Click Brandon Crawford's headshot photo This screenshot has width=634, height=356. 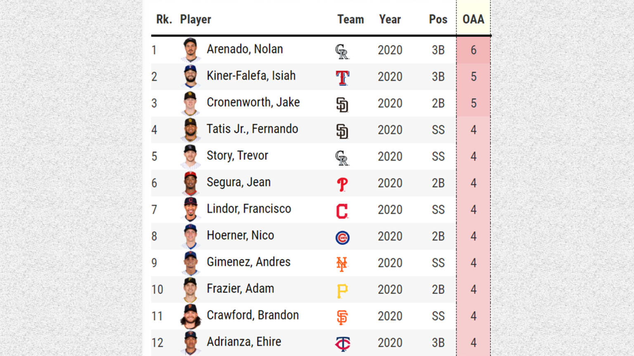coord(191,316)
